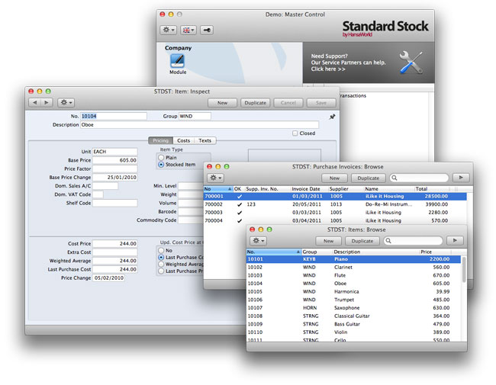Viewport: 496px width, 385px height.
Task: Sort Purchase Invoices by the No column
Action: point(218,189)
